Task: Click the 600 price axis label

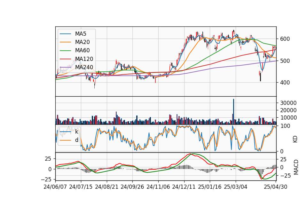Action: coord(285,39)
